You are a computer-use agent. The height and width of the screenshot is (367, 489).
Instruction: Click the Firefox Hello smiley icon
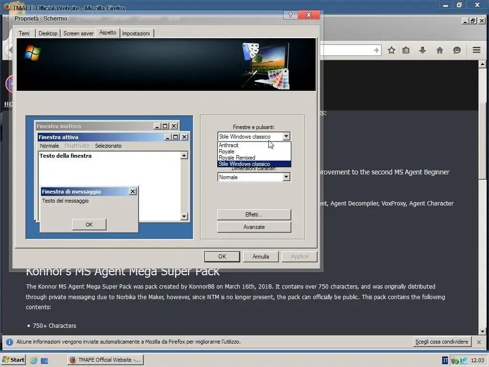click(x=457, y=50)
